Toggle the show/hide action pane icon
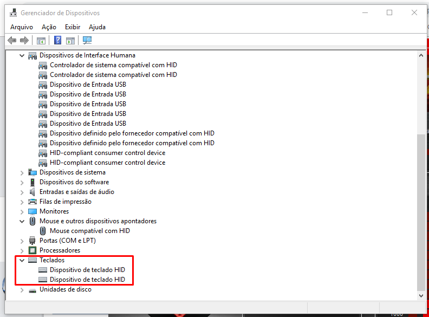Screen dimensions: 429x317 (70, 41)
